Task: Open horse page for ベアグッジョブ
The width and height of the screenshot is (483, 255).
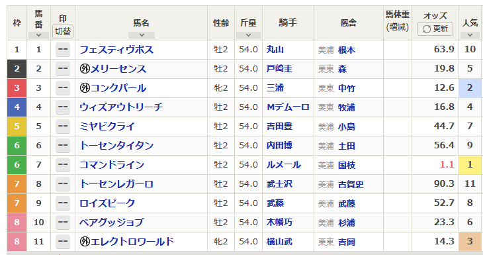Action: tap(112, 223)
